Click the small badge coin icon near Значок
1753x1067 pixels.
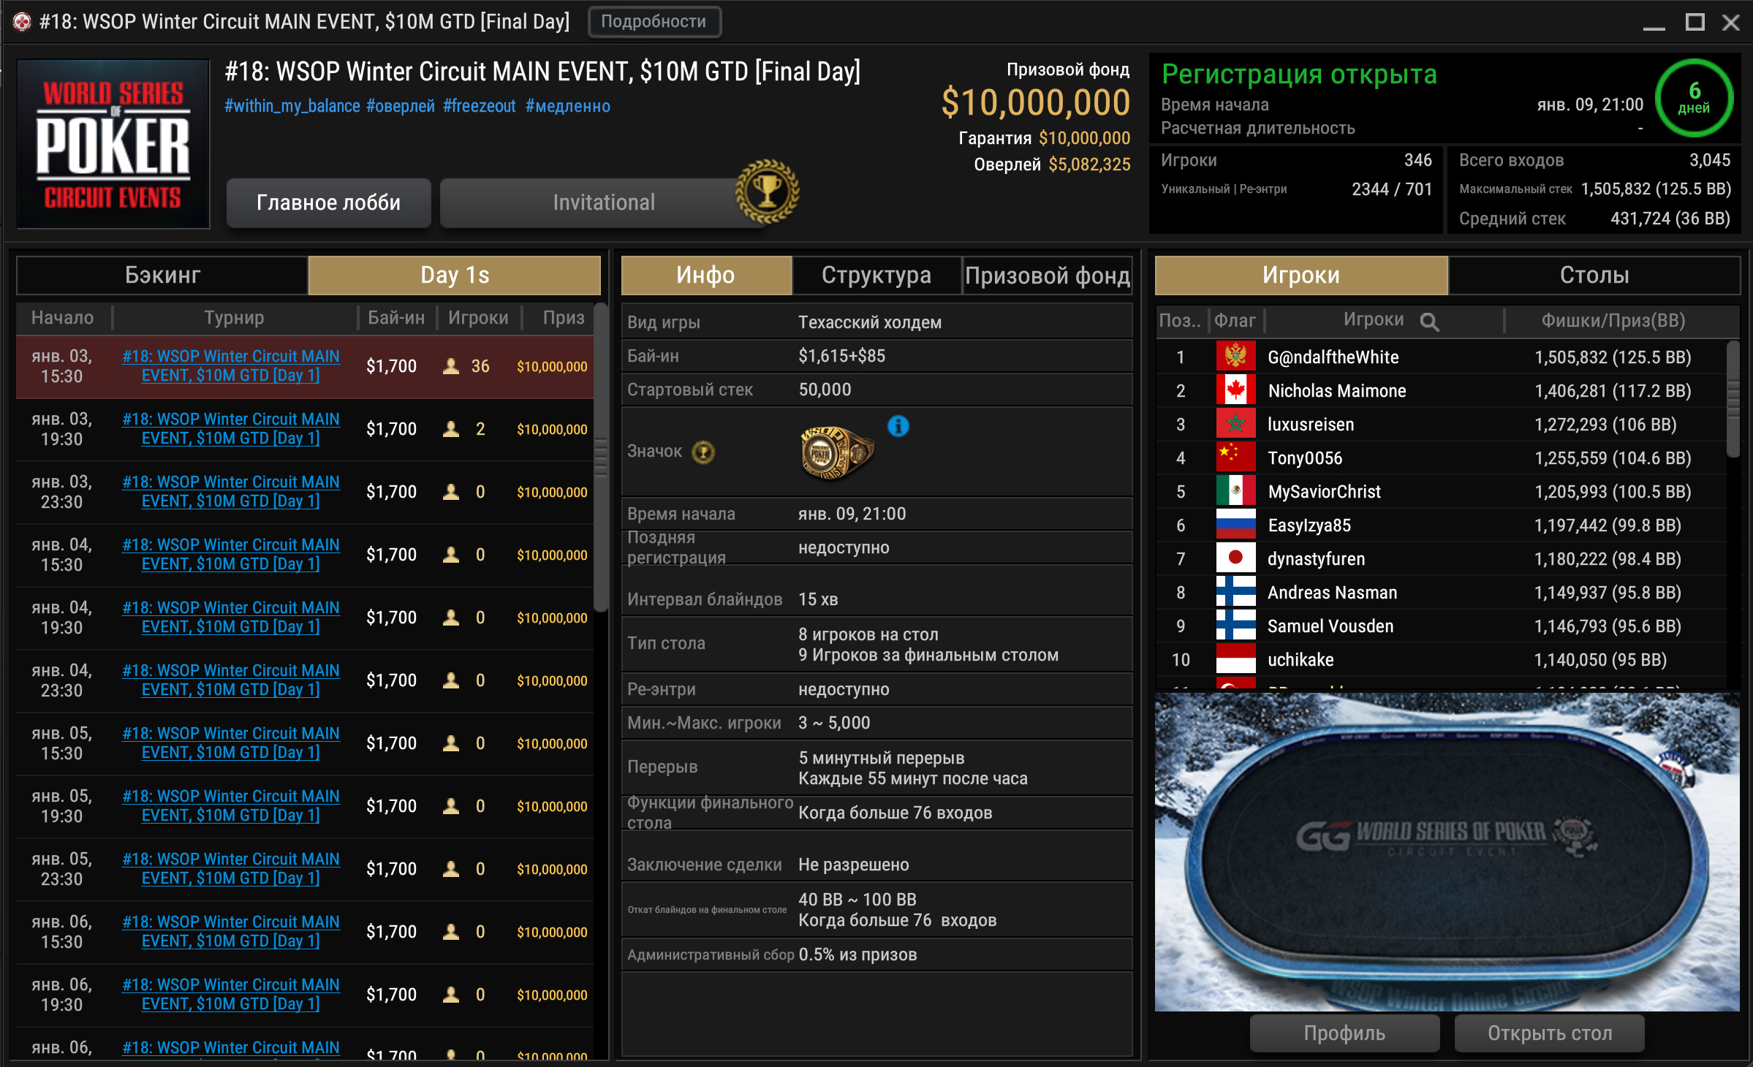click(703, 452)
